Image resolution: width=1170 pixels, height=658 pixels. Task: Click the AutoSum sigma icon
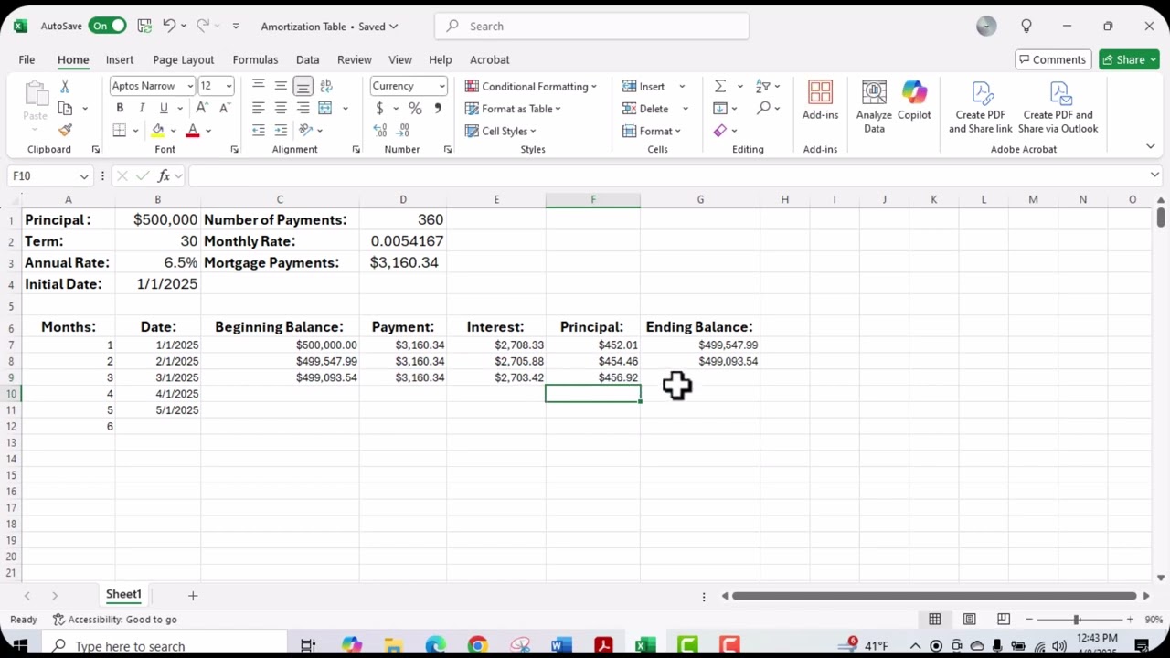pos(720,86)
